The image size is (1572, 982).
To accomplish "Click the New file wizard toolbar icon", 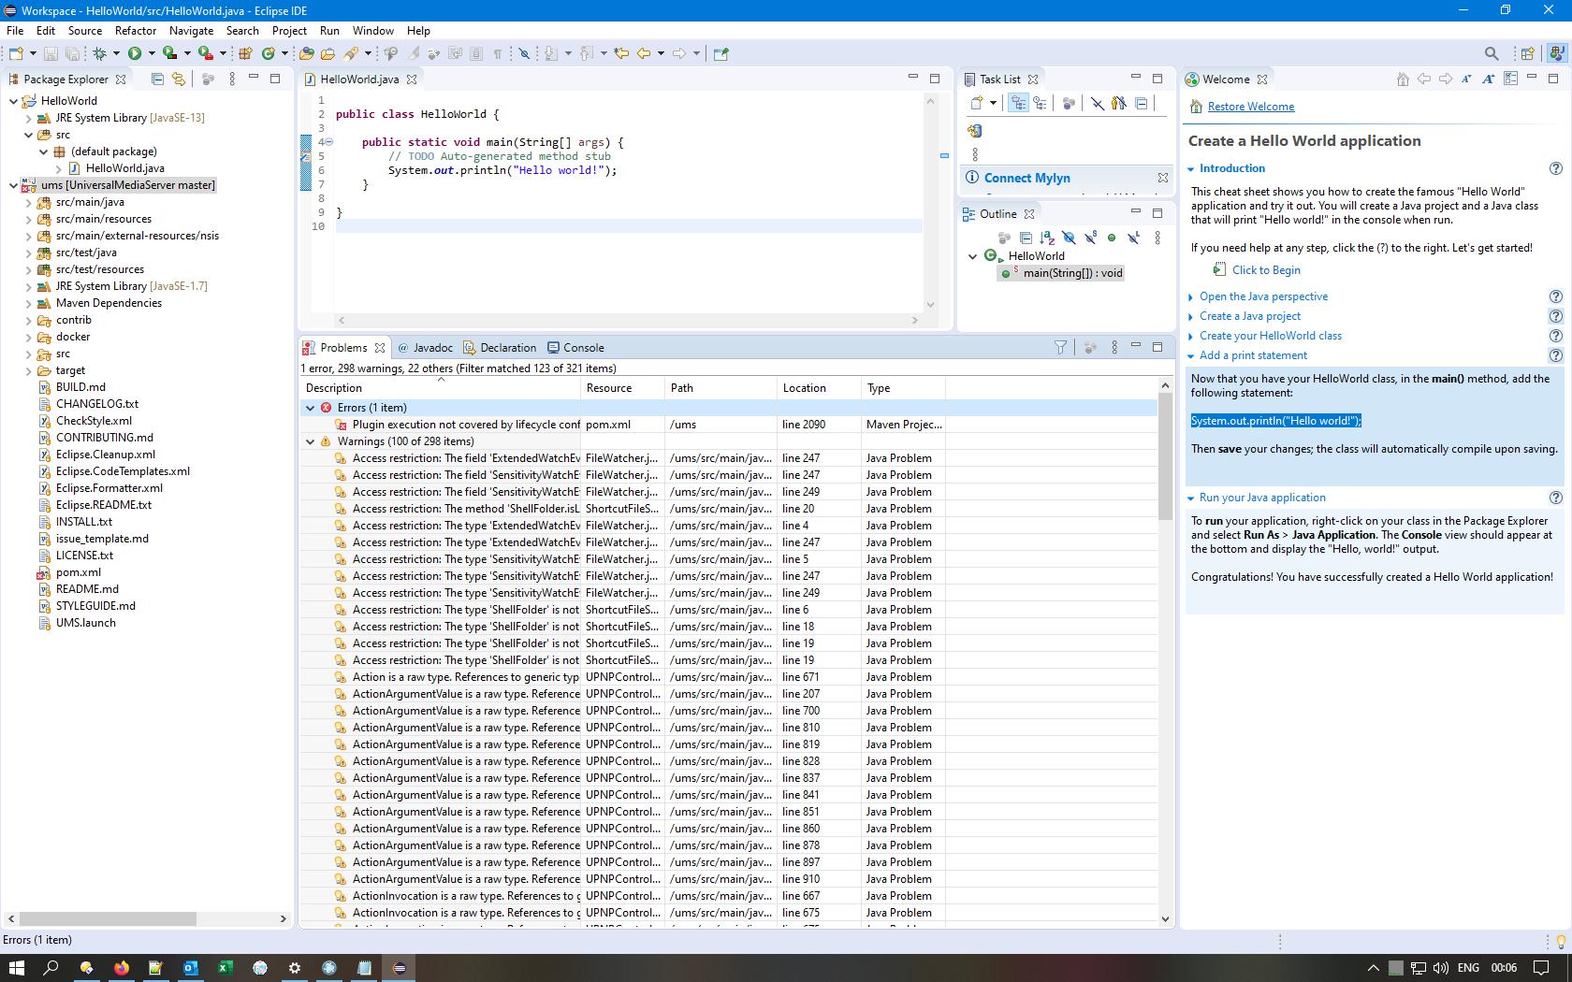I will click(x=16, y=53).
